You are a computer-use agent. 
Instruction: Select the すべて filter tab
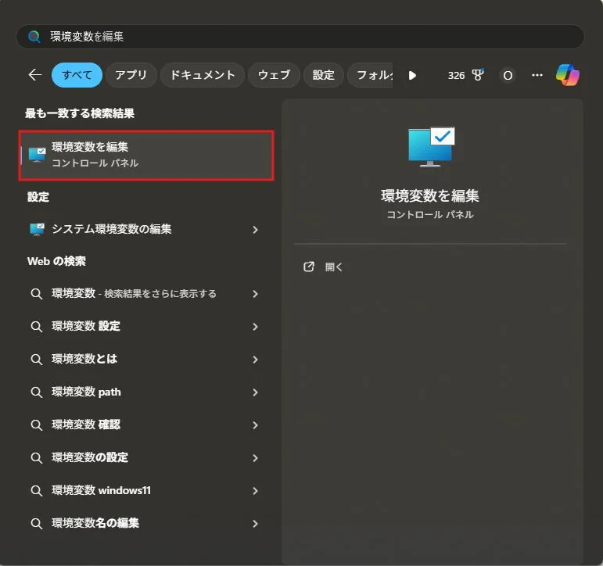77,75
